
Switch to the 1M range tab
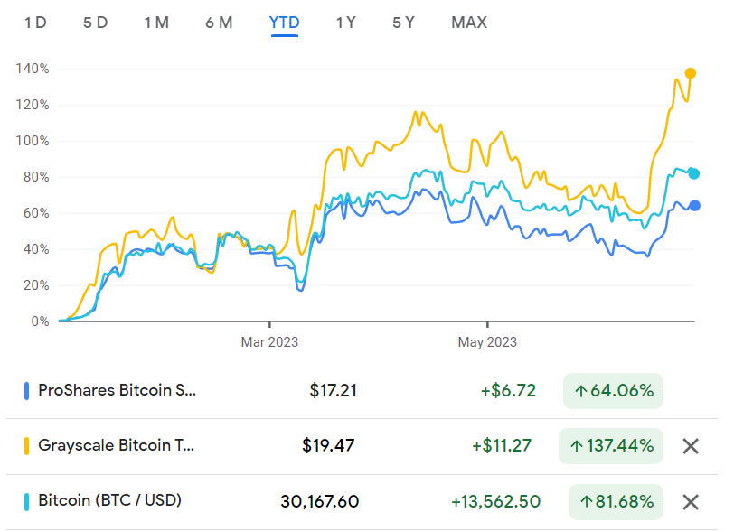coord(156,23)
